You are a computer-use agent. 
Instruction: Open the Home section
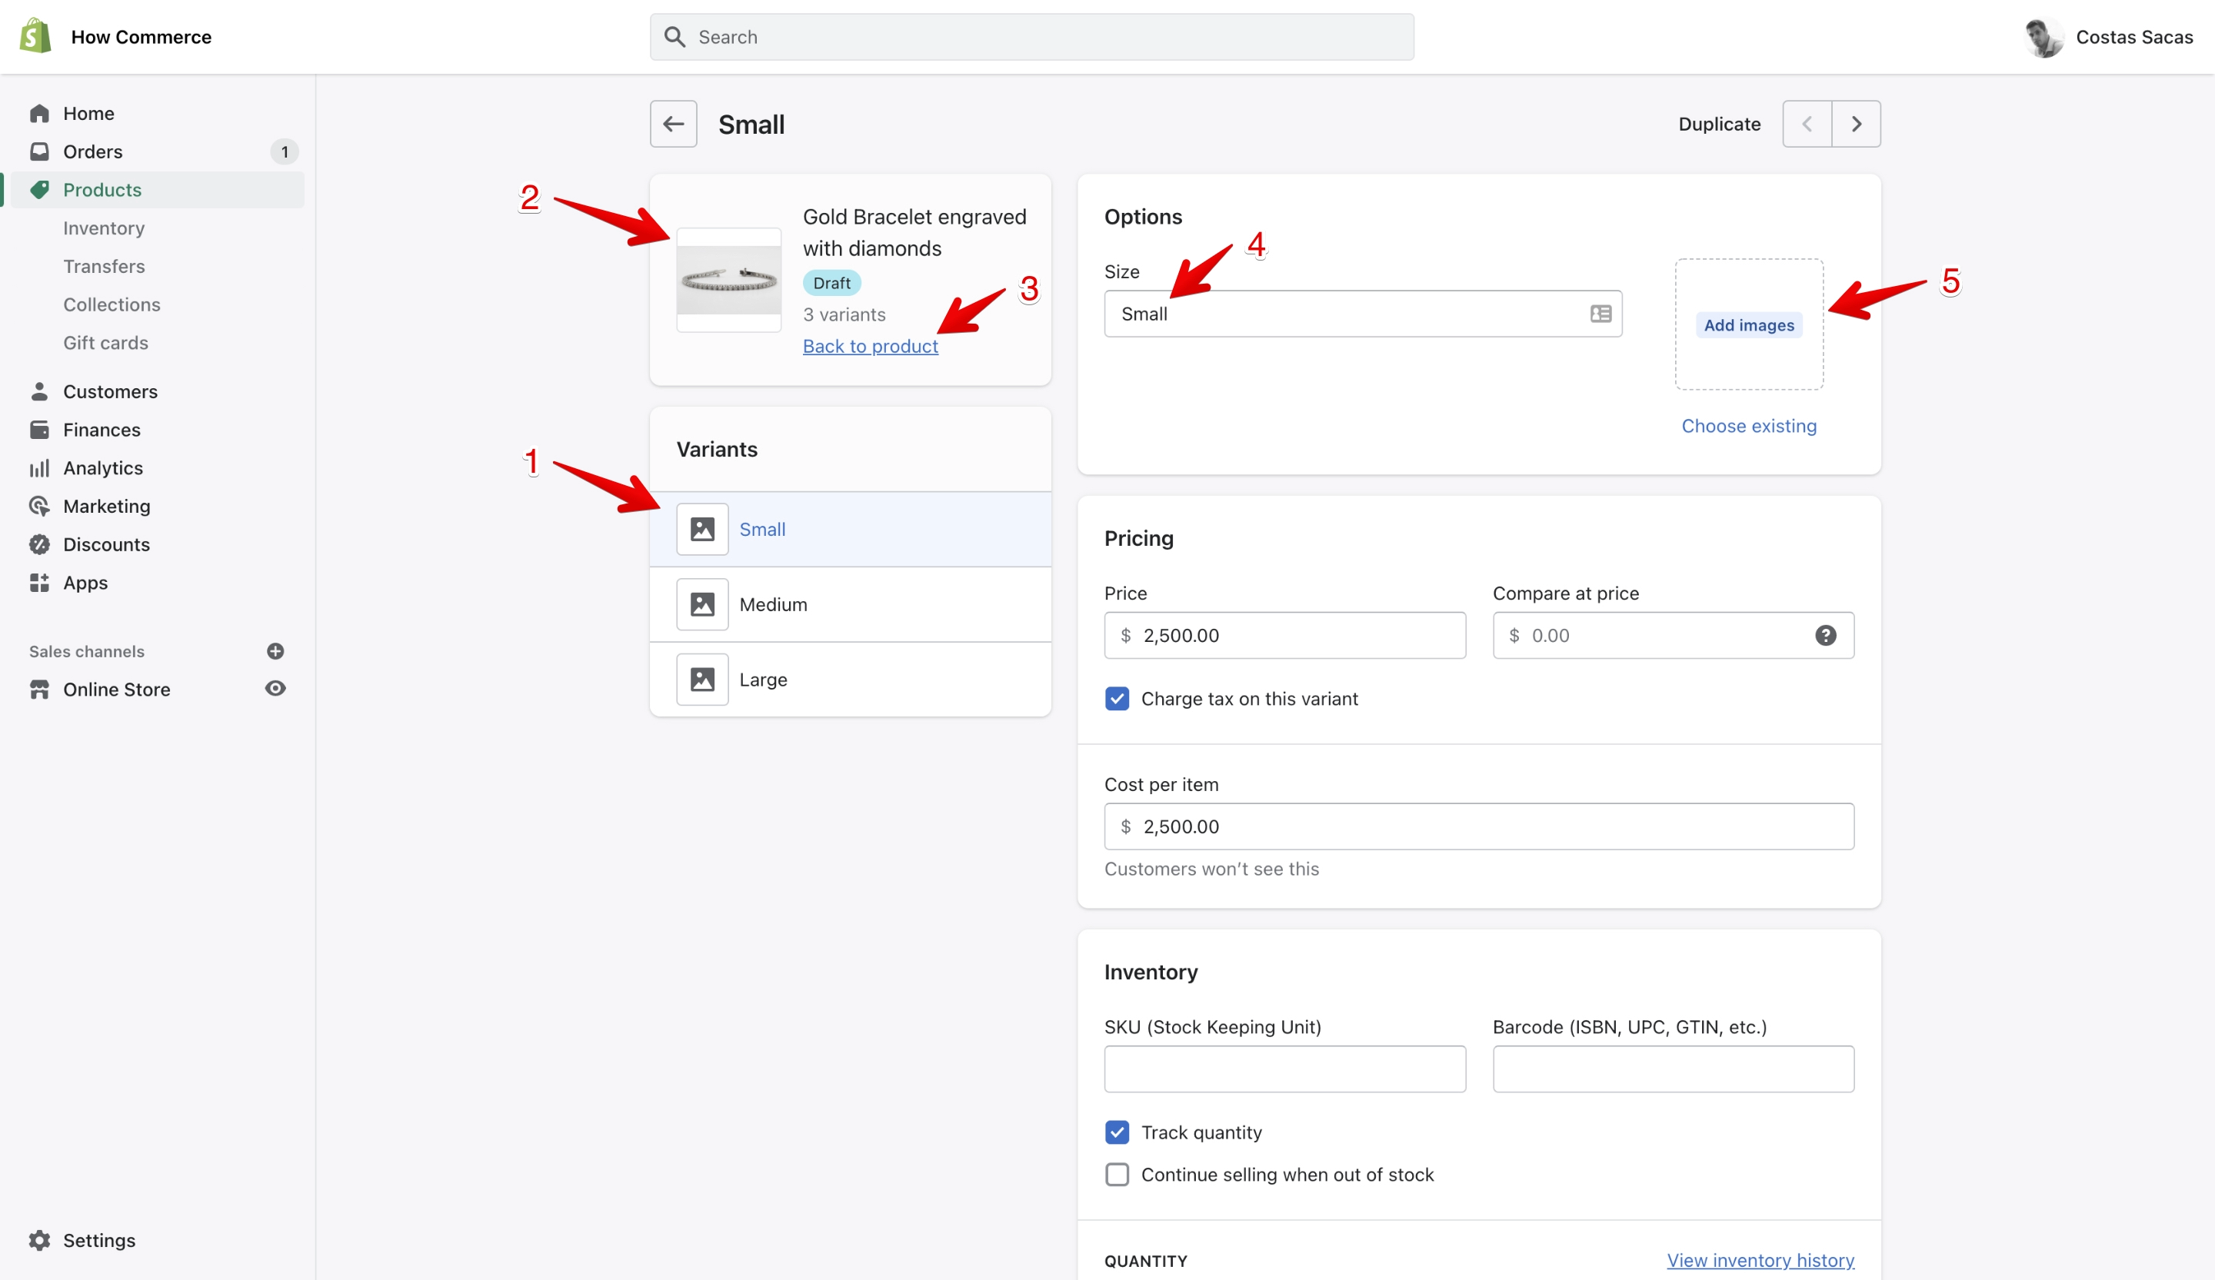click(88, 113)
